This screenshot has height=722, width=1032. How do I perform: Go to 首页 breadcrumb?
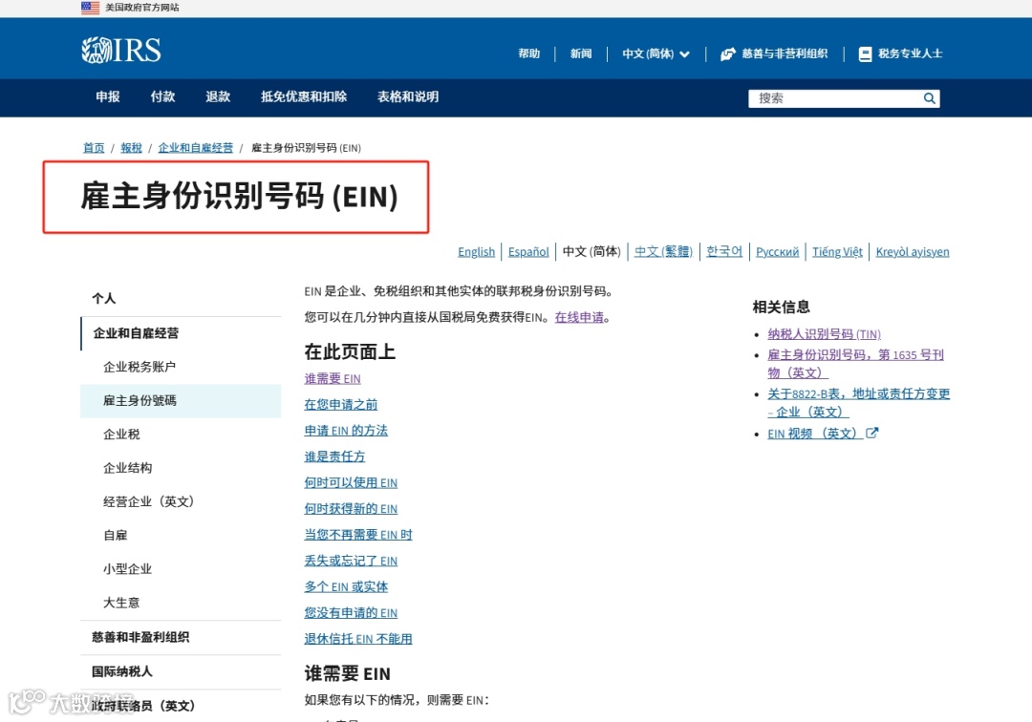coord(94,148)
